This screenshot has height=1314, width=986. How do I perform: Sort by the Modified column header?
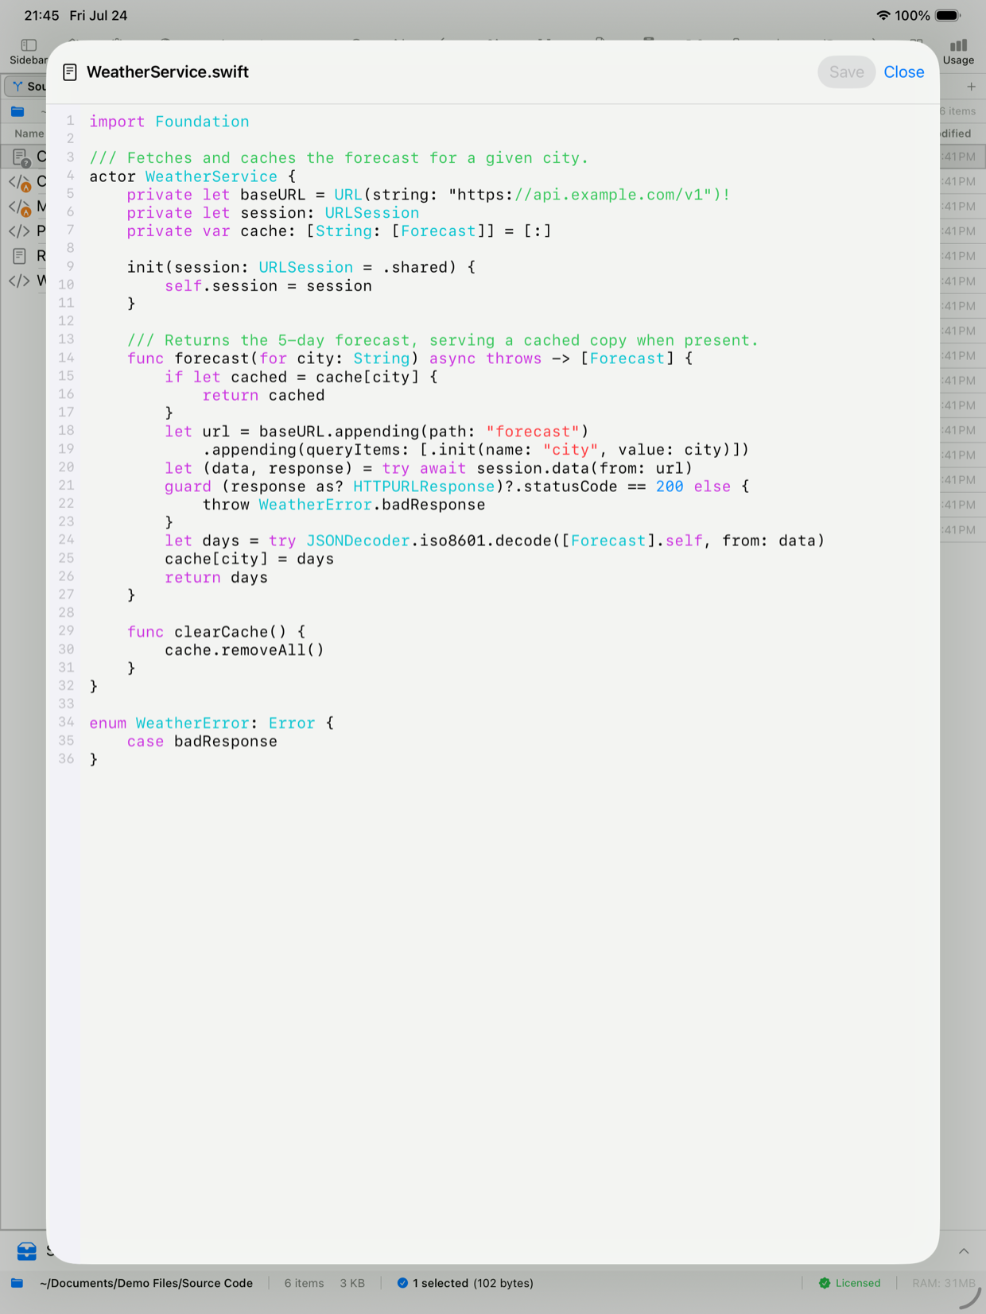point(957,134)
